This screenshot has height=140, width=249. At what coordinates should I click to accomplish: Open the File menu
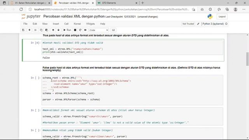[x=25, y=24]
